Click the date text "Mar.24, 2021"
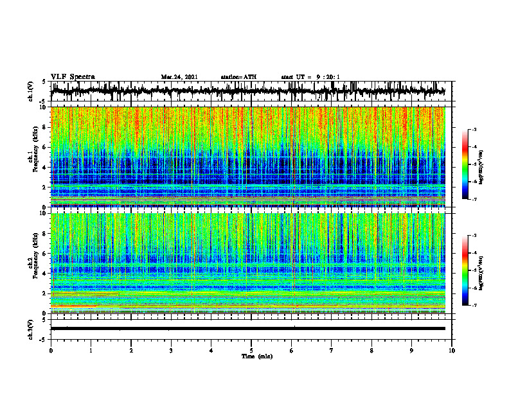This screenshot has height=393, width=509. pyautogui.click(x=179, y=77)
